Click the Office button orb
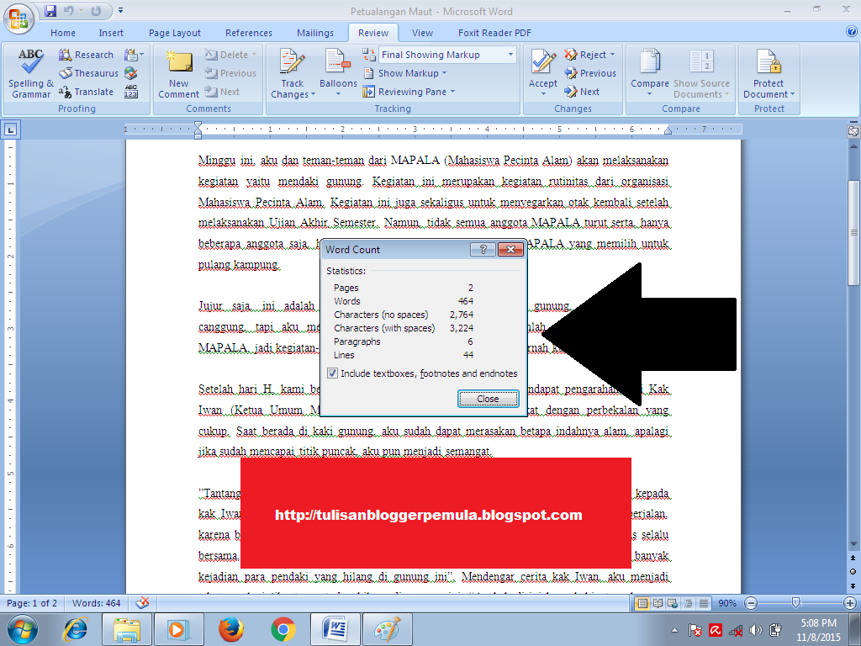The width and height of the screenshot is (861, 646). (x=18, y=19)
